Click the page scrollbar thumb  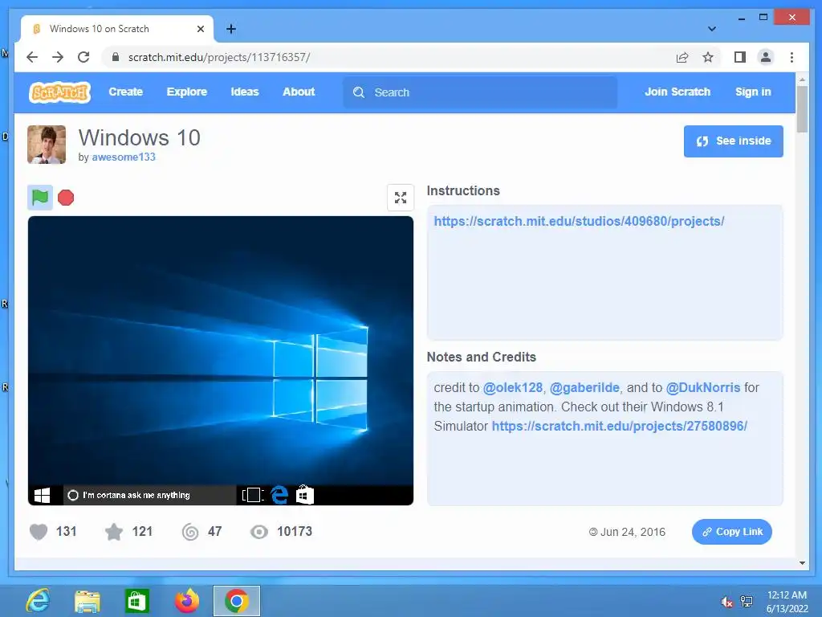click(x=802, y=109)
